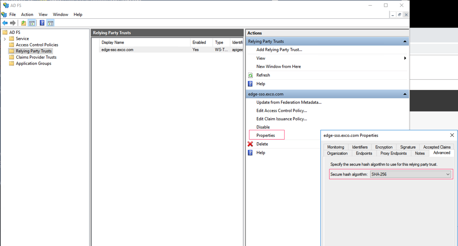Click the Up One Level folder icon

click(24, 23)
